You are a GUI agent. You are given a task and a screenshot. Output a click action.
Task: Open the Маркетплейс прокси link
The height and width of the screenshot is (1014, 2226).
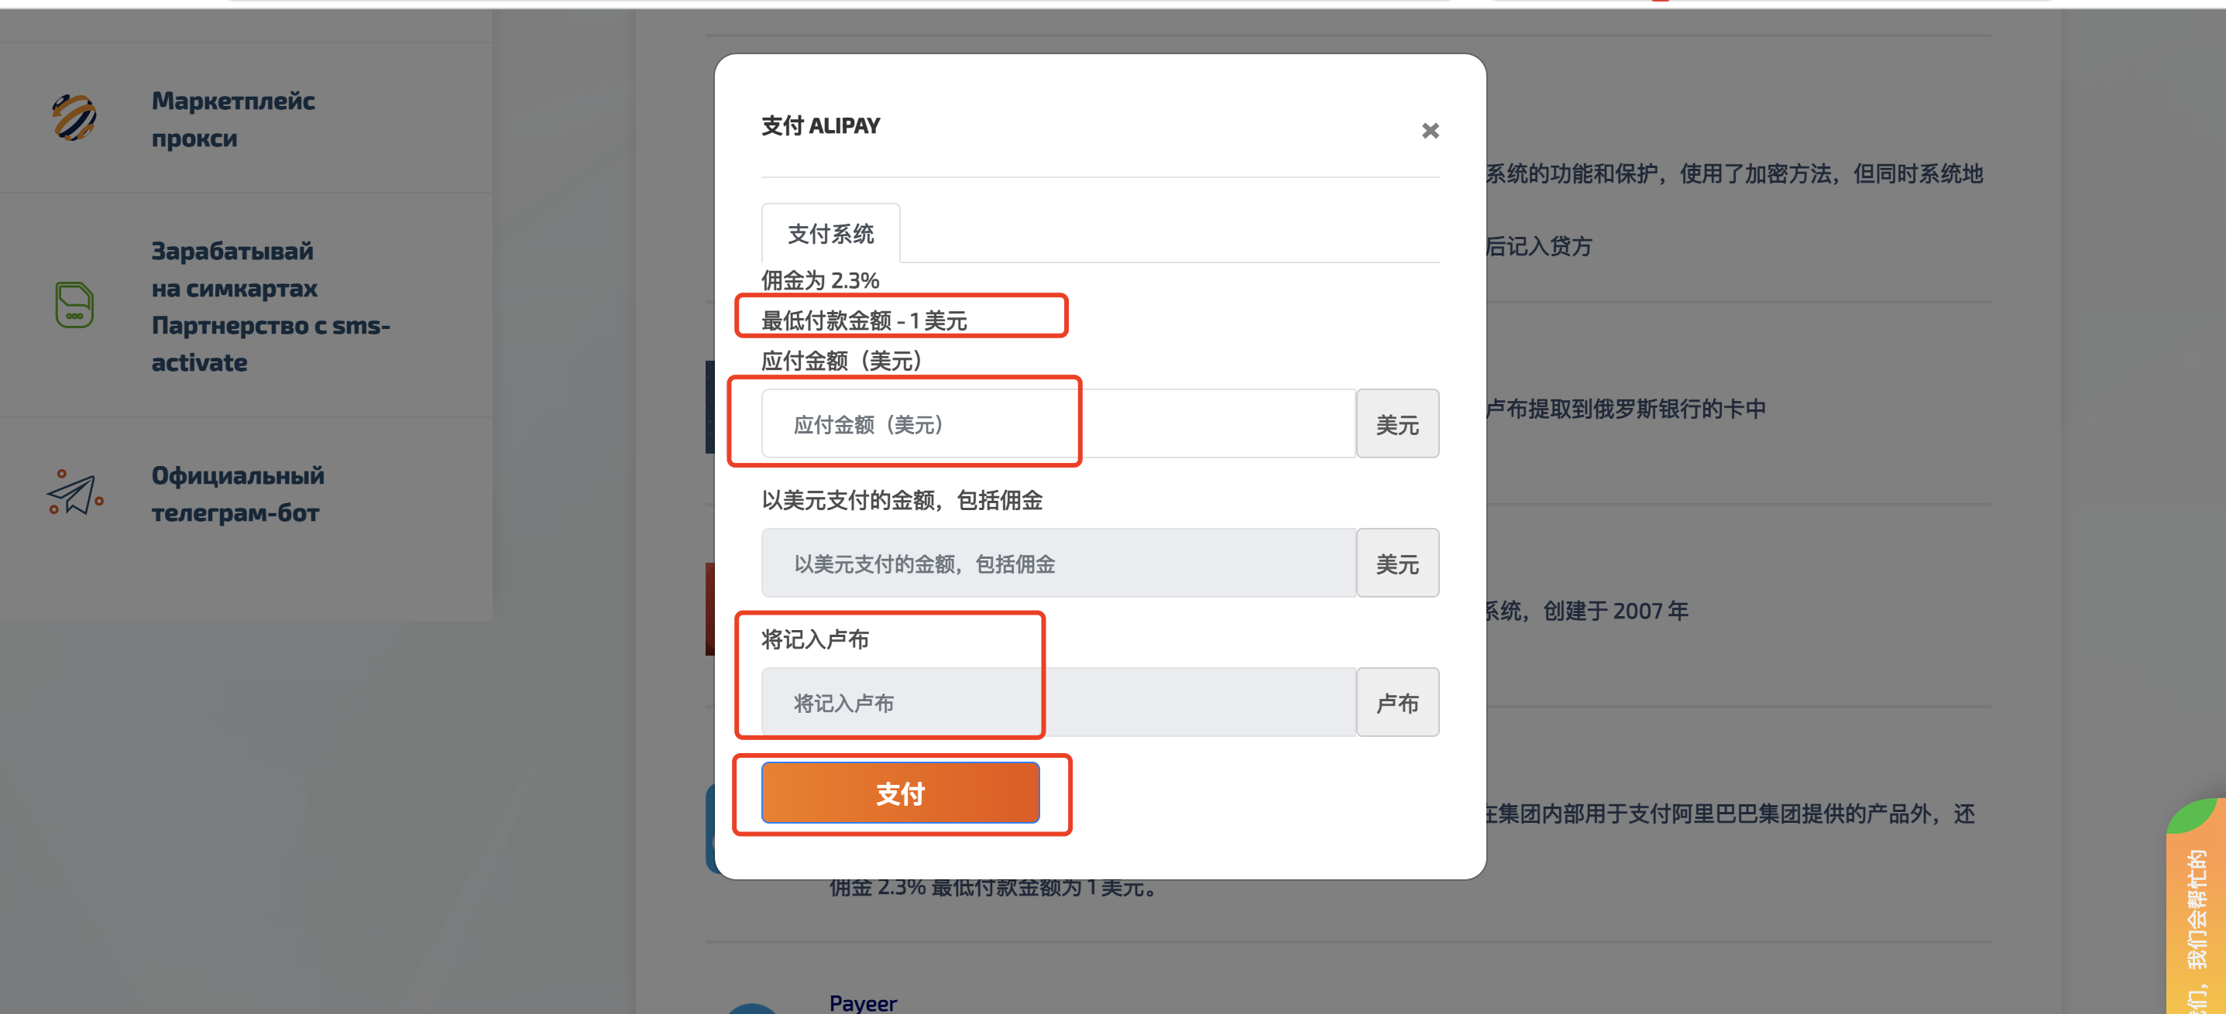[233, 119]
